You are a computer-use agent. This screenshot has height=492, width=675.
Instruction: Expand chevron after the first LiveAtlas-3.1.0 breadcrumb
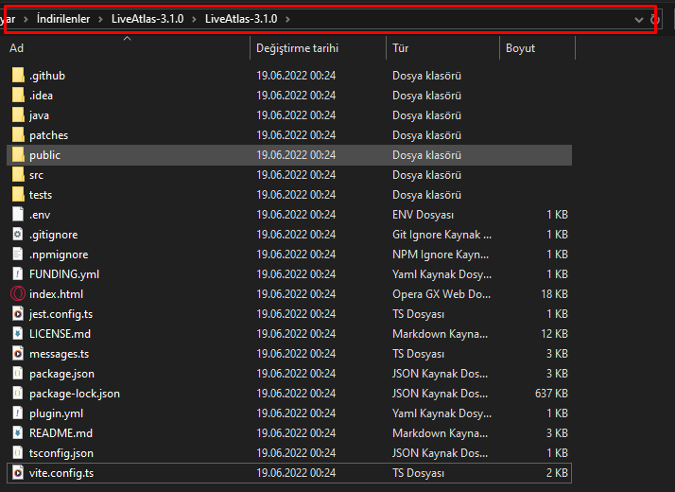194,19
